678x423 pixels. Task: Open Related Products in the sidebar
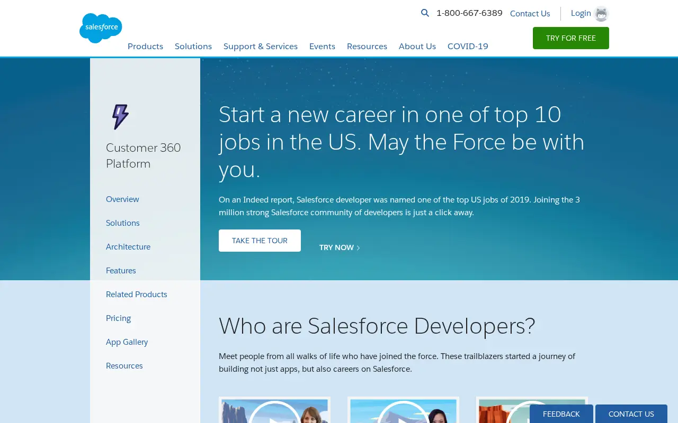pos(137,295)
